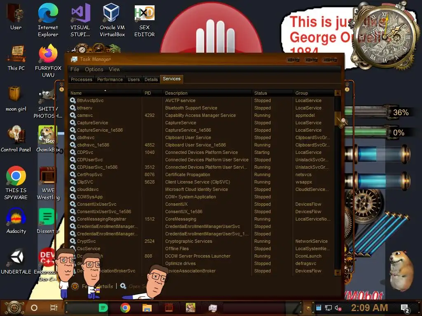Open Task Manager Options menu

94,69
